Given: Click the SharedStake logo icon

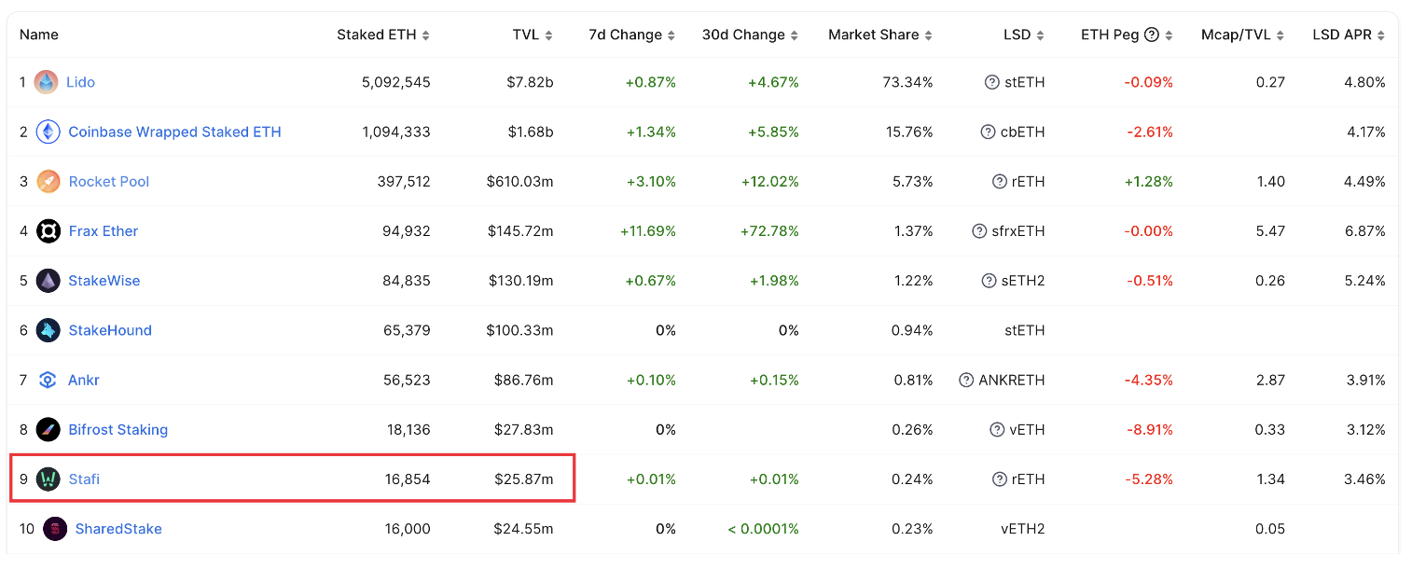Looking at the screenshot, I should [55, 529].
